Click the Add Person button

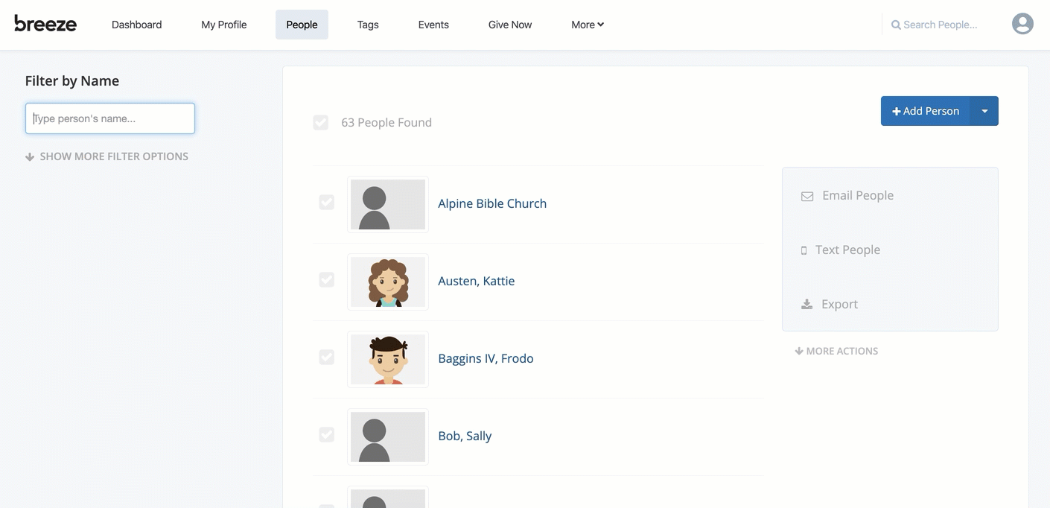click(926, 111)
